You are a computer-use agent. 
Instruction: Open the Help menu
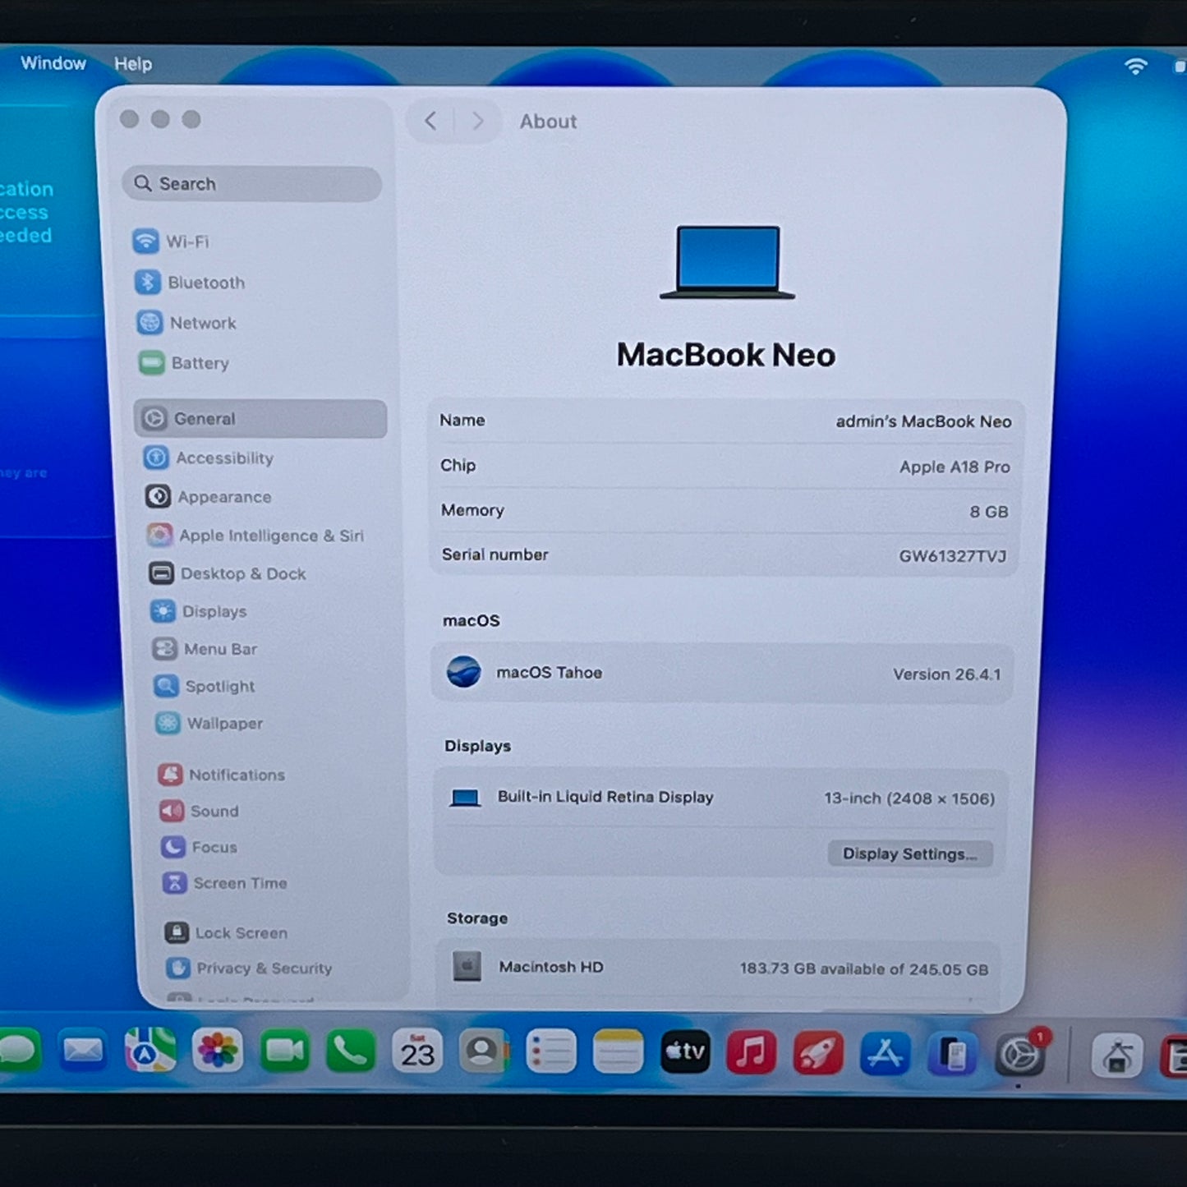point(133,64)
